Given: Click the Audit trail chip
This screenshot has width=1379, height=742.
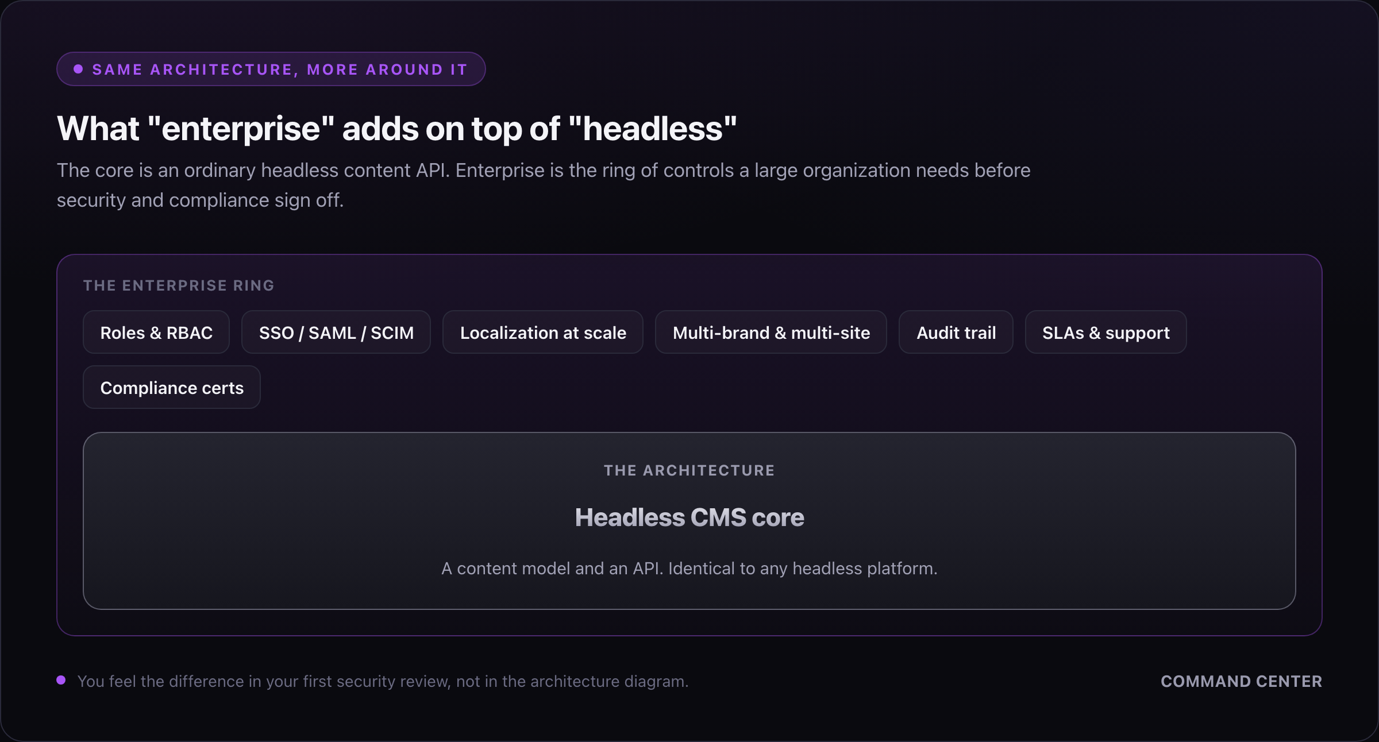Looking at the screenshot, I should point(956,333).
